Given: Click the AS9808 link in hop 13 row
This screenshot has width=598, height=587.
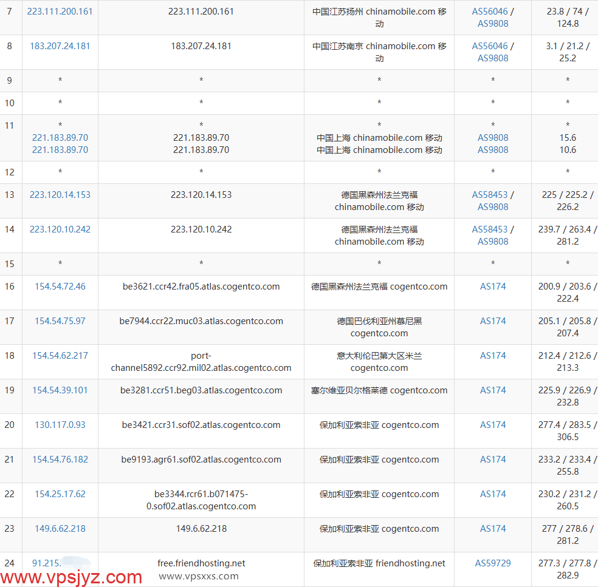Looking at the screenshot, I should pos(493,207).
